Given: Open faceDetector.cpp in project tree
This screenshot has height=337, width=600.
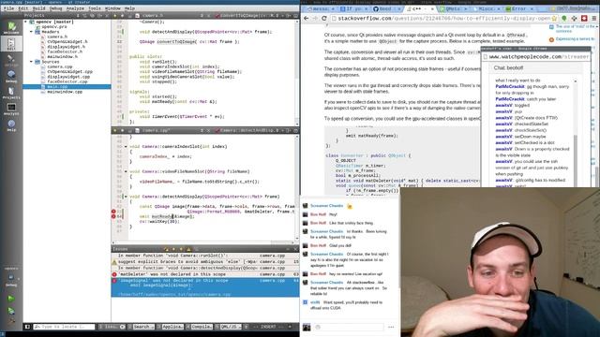Looking at the screenshot, I should (67, 81).
